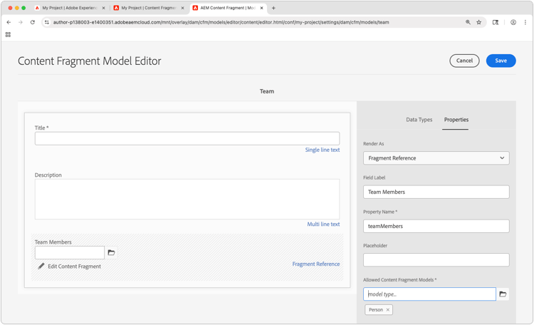Open a new browser tab
Viewport: 534px width, 325px height.
[273, 8]
